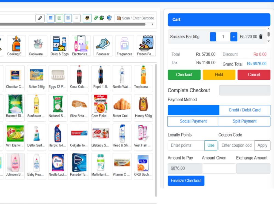The image size is (274, 206).
Task: Focus the Amount Given field
Action: tap(219, 169)
